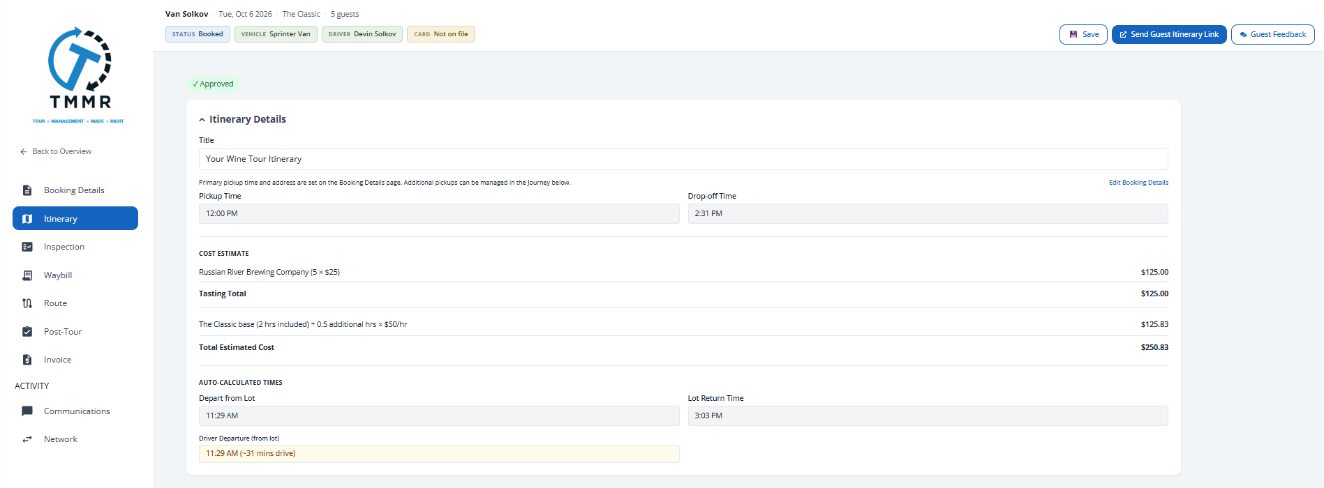Open the Post-Tour page
This screenshot has width=1324, height=488.
pos(75,332)
